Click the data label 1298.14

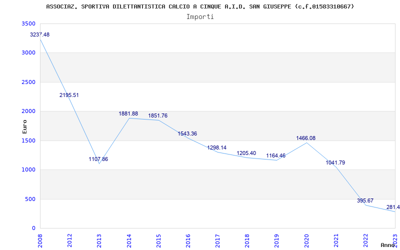(x=217, y=147)
